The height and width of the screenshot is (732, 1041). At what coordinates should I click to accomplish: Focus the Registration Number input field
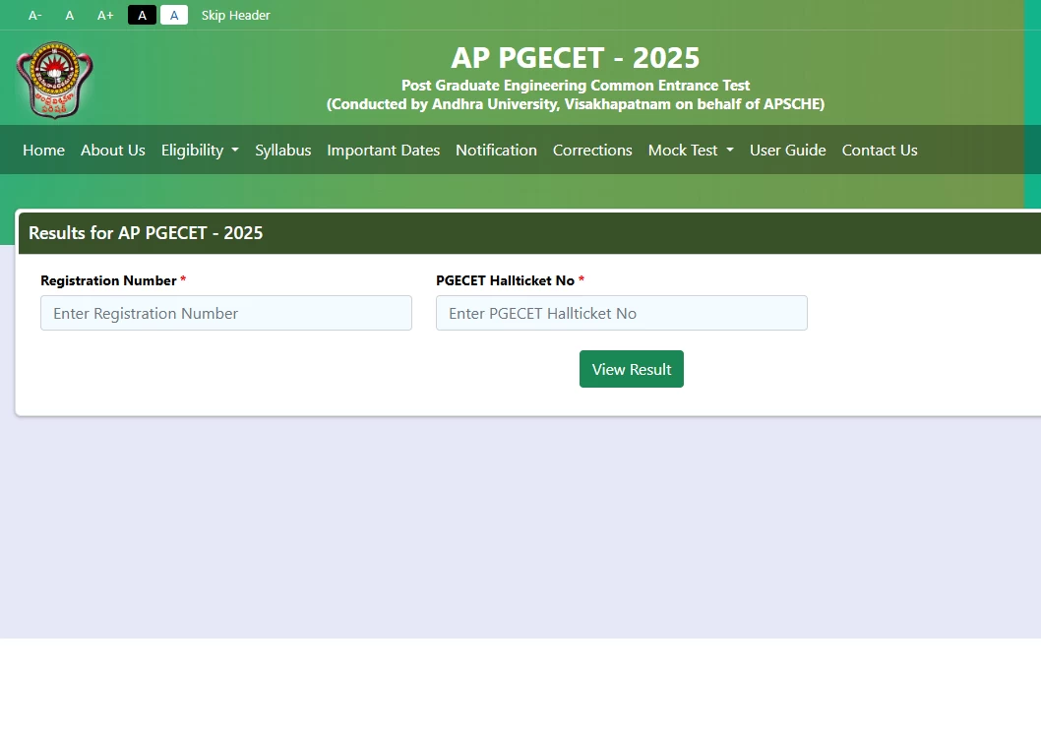226,313
